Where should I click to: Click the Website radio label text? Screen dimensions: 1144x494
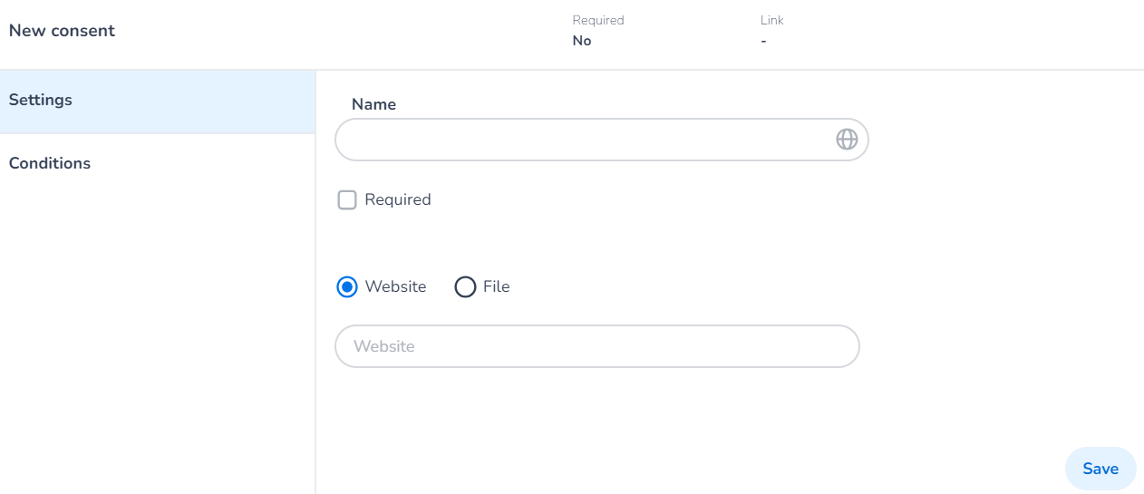click(x=395, y=287)
